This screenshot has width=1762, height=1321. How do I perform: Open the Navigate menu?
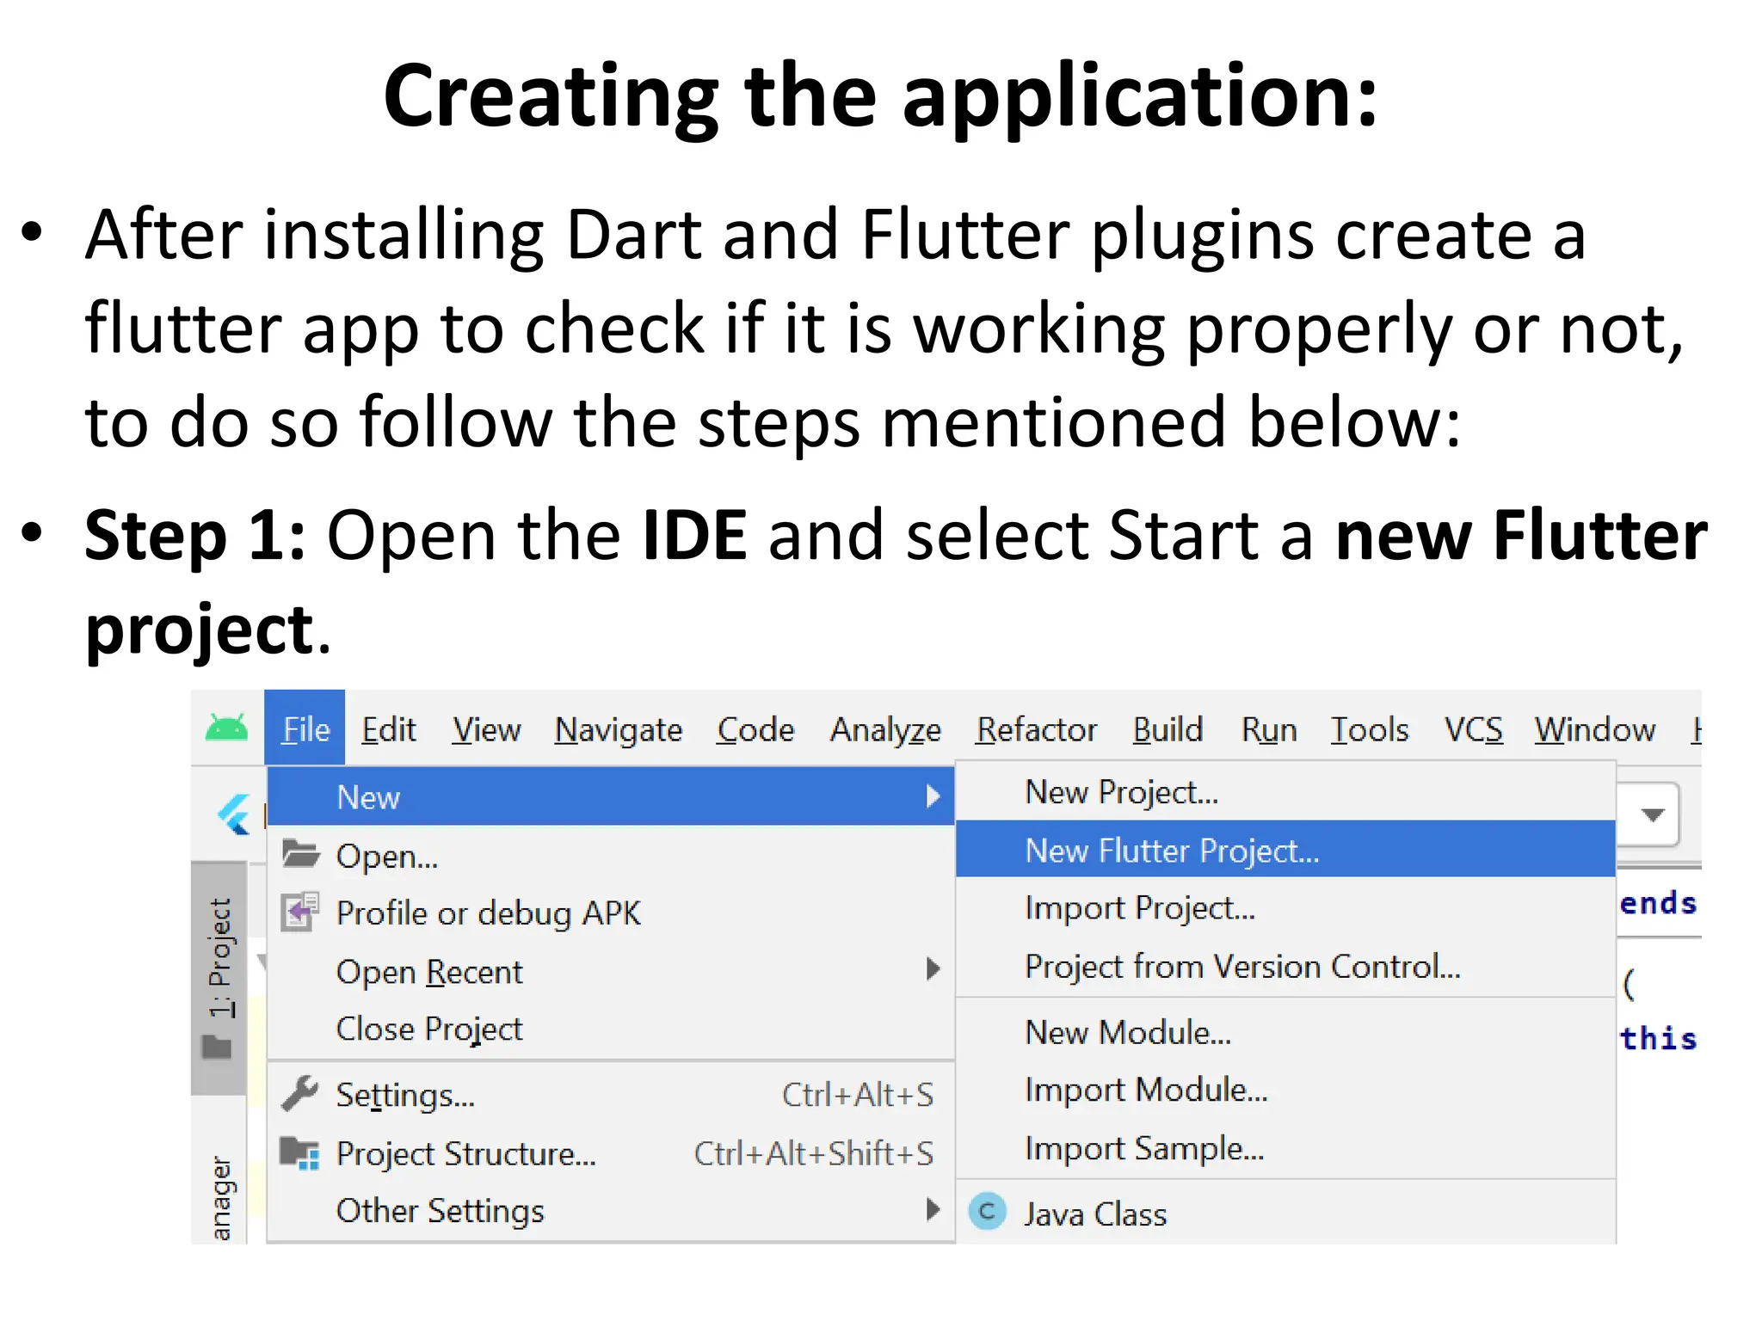point(618,729)
